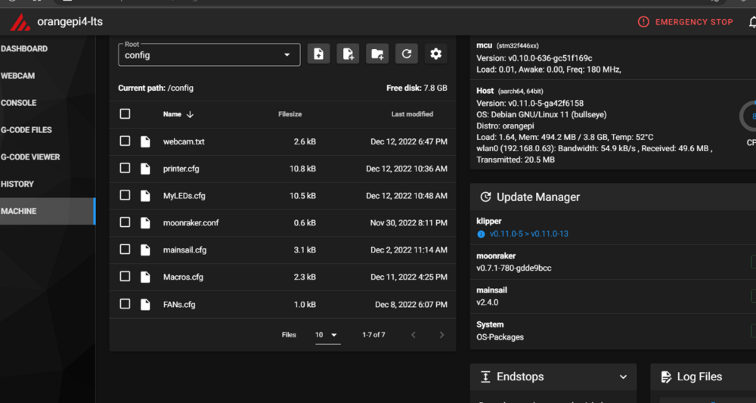
Task: Click the FANs.cfg file icon
Action: (145, 304)
